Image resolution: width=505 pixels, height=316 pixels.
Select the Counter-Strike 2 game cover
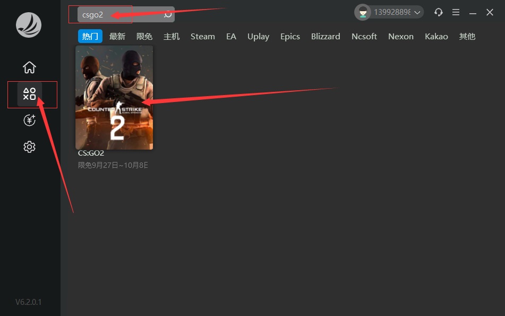pos(114,97)
